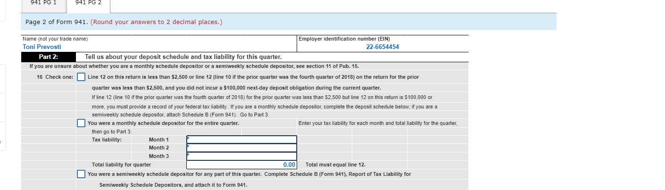Click the 'Month 1' label
The image size is (665, 190).
(158, 140)
